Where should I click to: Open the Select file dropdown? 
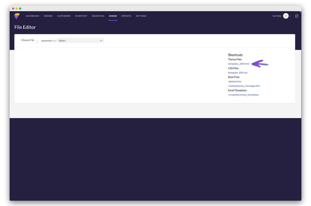pyautogui.click(x=80, y=41)
